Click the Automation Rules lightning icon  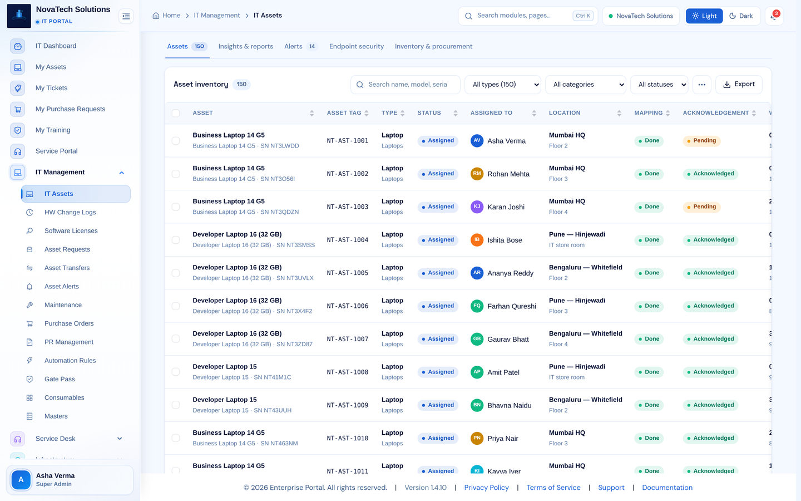29,361
